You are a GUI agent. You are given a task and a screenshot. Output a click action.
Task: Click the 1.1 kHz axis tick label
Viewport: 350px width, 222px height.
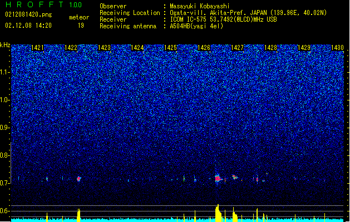(x=4, y=72)
